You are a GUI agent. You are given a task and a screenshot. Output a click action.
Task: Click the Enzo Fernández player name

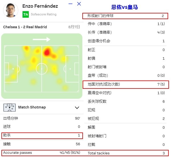coord(40,6)
